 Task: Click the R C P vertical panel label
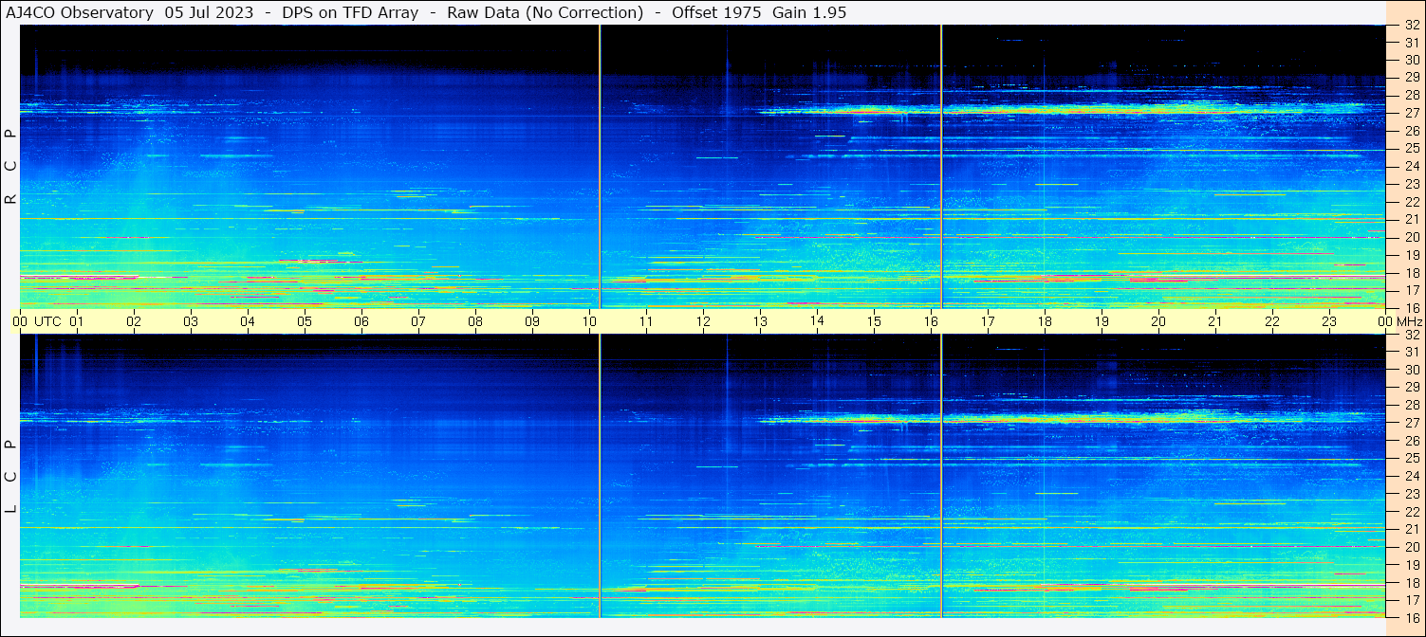click(10, 166)
